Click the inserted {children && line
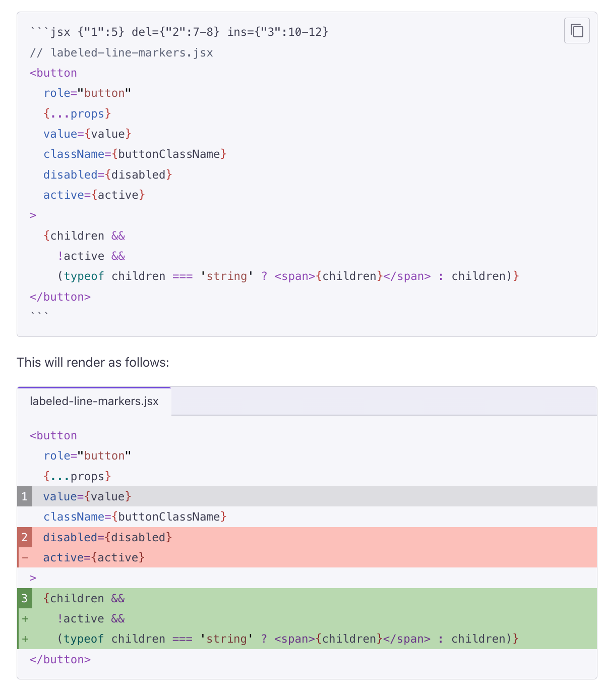Screen dimensions: 606x686 pyautogui.click(x=84, y=599)
